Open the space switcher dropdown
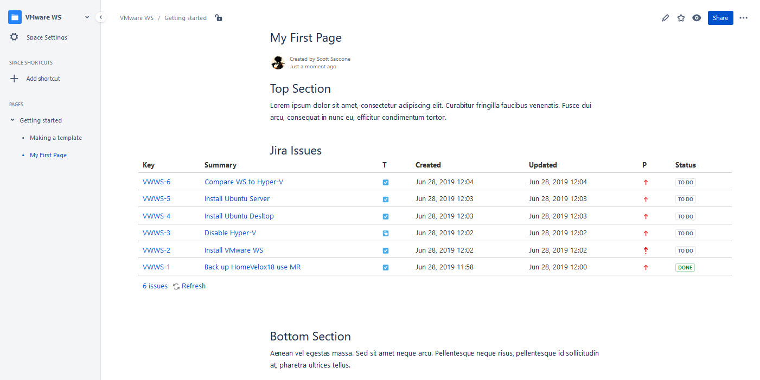The height and width of the screenshot is (380, 760). [87, 17]
